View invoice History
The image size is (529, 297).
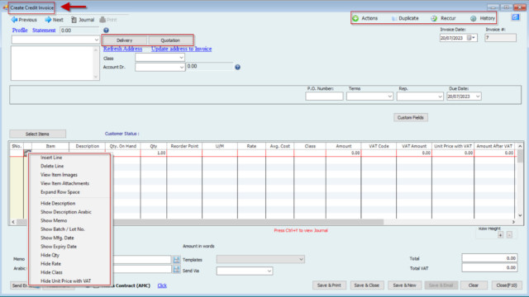coord(483,18)
